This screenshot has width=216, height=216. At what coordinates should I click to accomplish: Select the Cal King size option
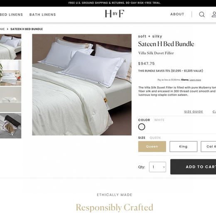[x=209, y=147]
